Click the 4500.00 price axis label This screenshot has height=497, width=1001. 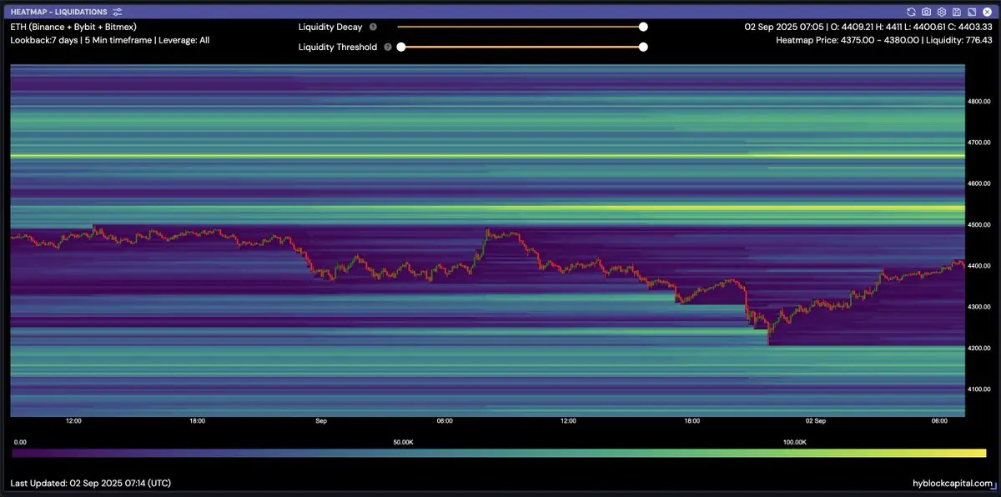click(978, 225)
